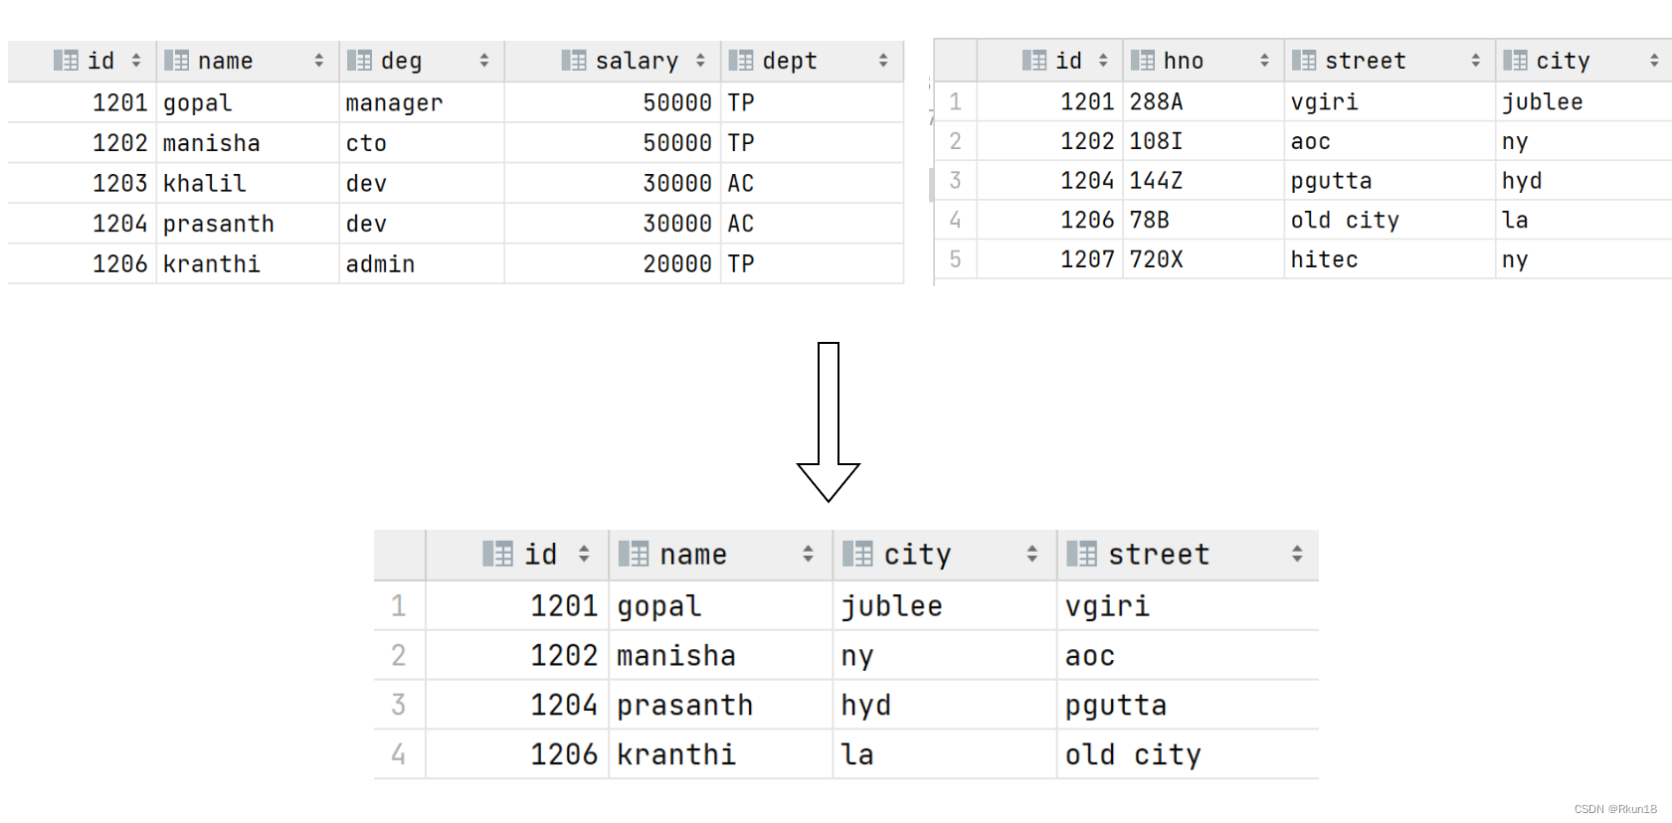This screenshot has width=1672, height=823.
Task: Select 'old city' in the hno table
Action: pos(1390,220)
